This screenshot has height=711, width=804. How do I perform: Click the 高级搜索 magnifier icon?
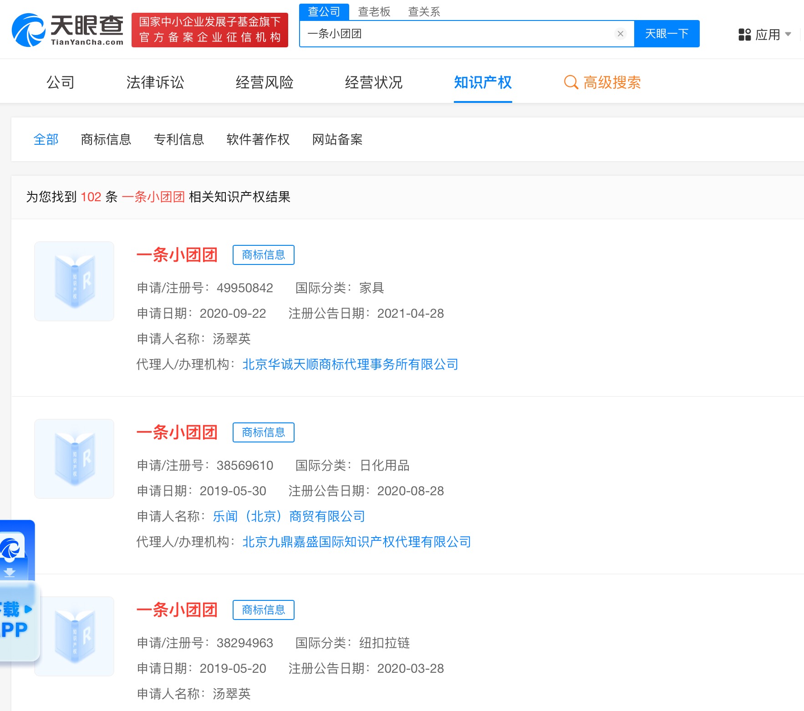(x=570, y=82)
